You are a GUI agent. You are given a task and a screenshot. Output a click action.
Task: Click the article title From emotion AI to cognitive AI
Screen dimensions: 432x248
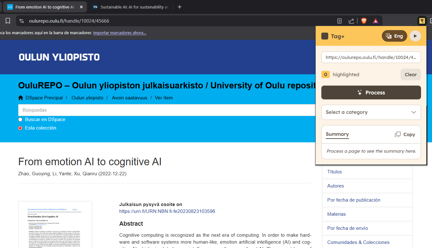click(x=90, y=162)
